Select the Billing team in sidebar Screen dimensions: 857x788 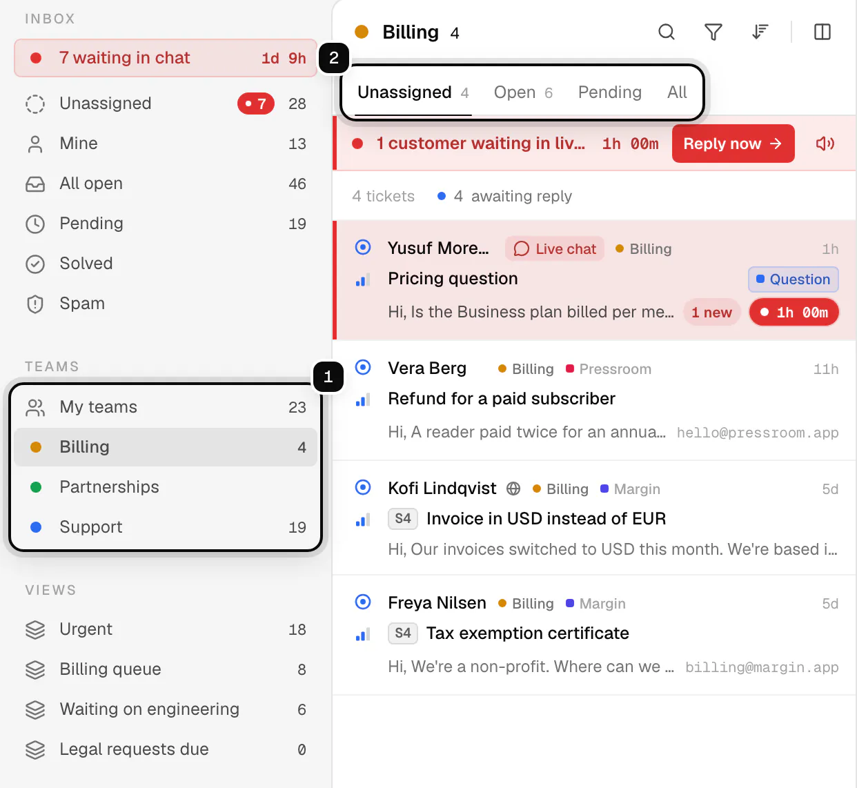click(166, 447)
